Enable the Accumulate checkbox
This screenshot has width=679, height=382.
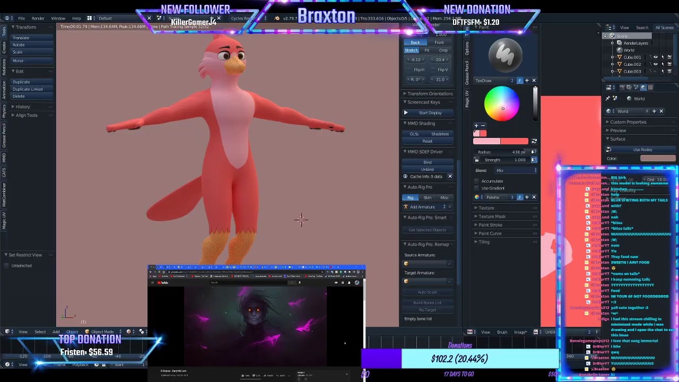(x=476, y=181)
